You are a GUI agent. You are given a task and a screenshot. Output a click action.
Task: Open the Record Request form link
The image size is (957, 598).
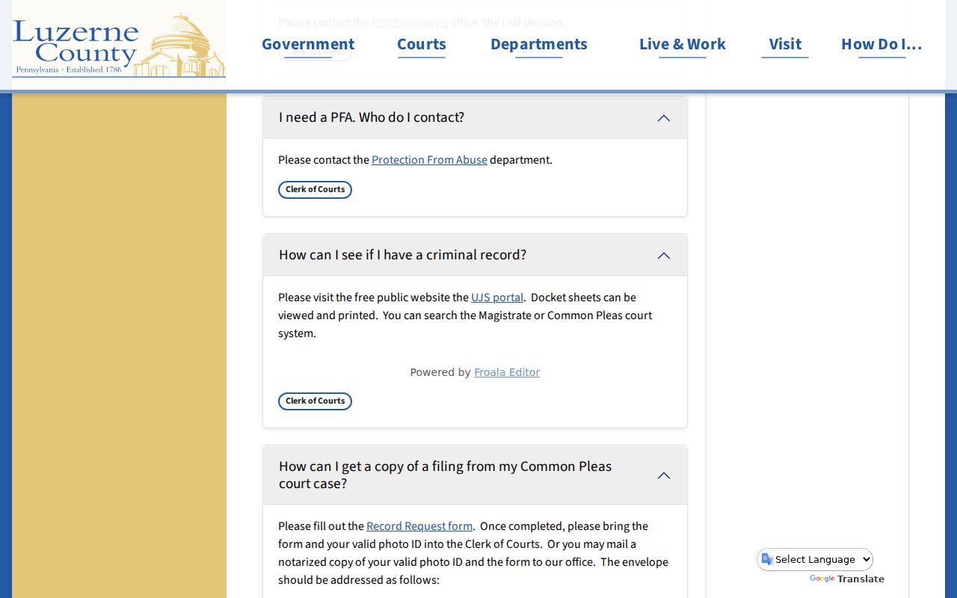point(419,526)
